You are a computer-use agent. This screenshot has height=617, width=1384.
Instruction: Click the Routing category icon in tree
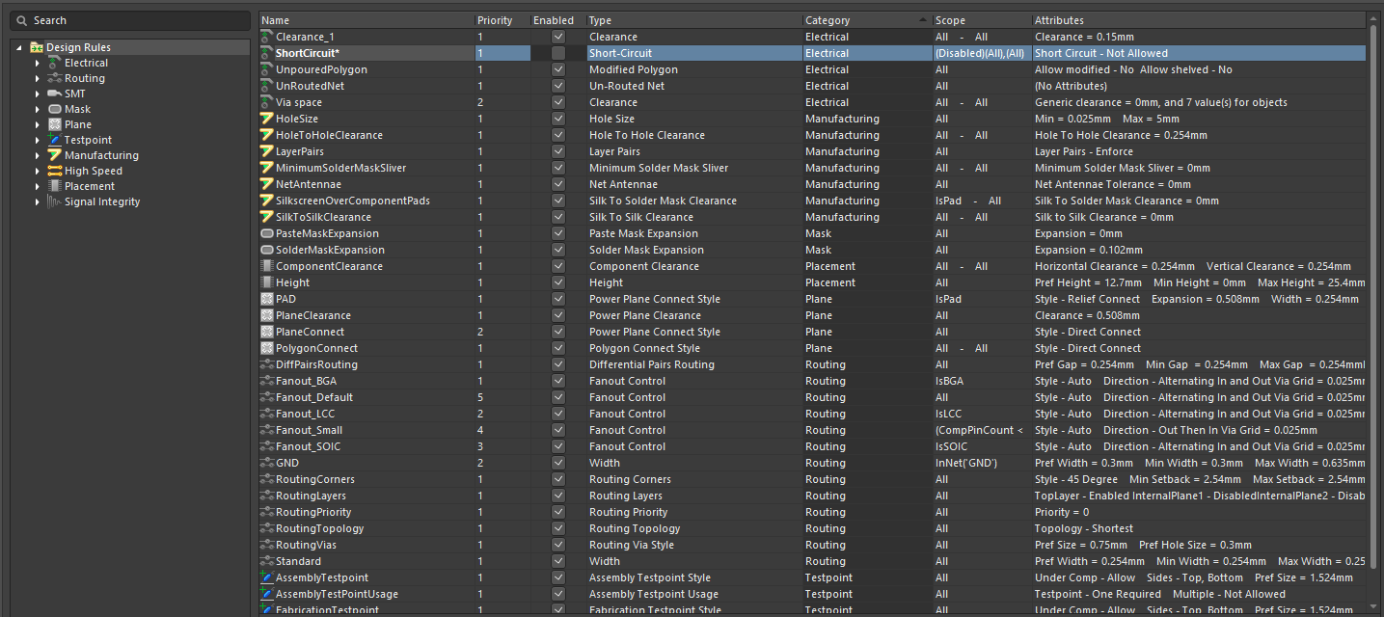tap(55, 78)
